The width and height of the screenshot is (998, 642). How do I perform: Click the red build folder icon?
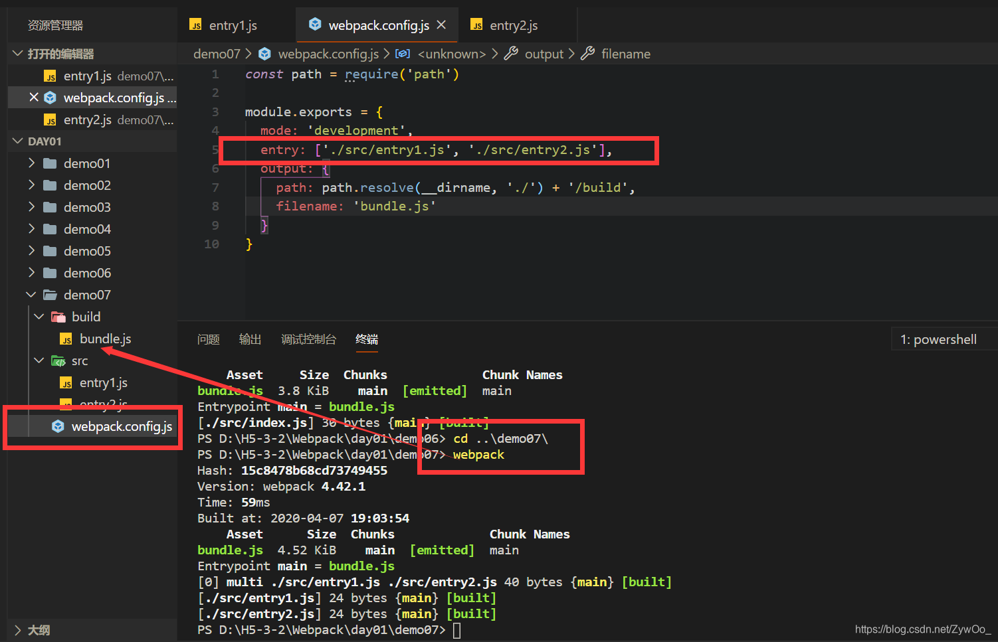58,317
